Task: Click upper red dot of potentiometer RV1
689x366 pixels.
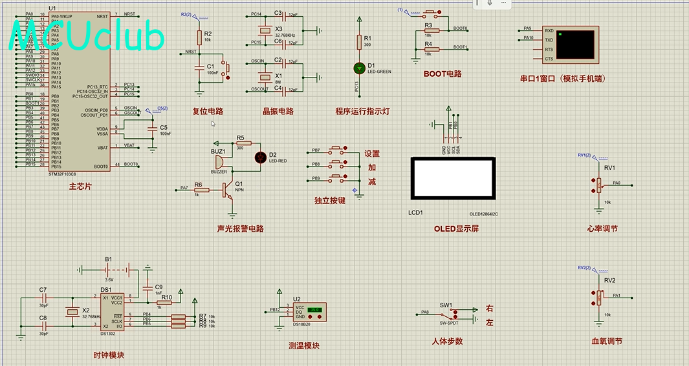Action: pos(593,181)
